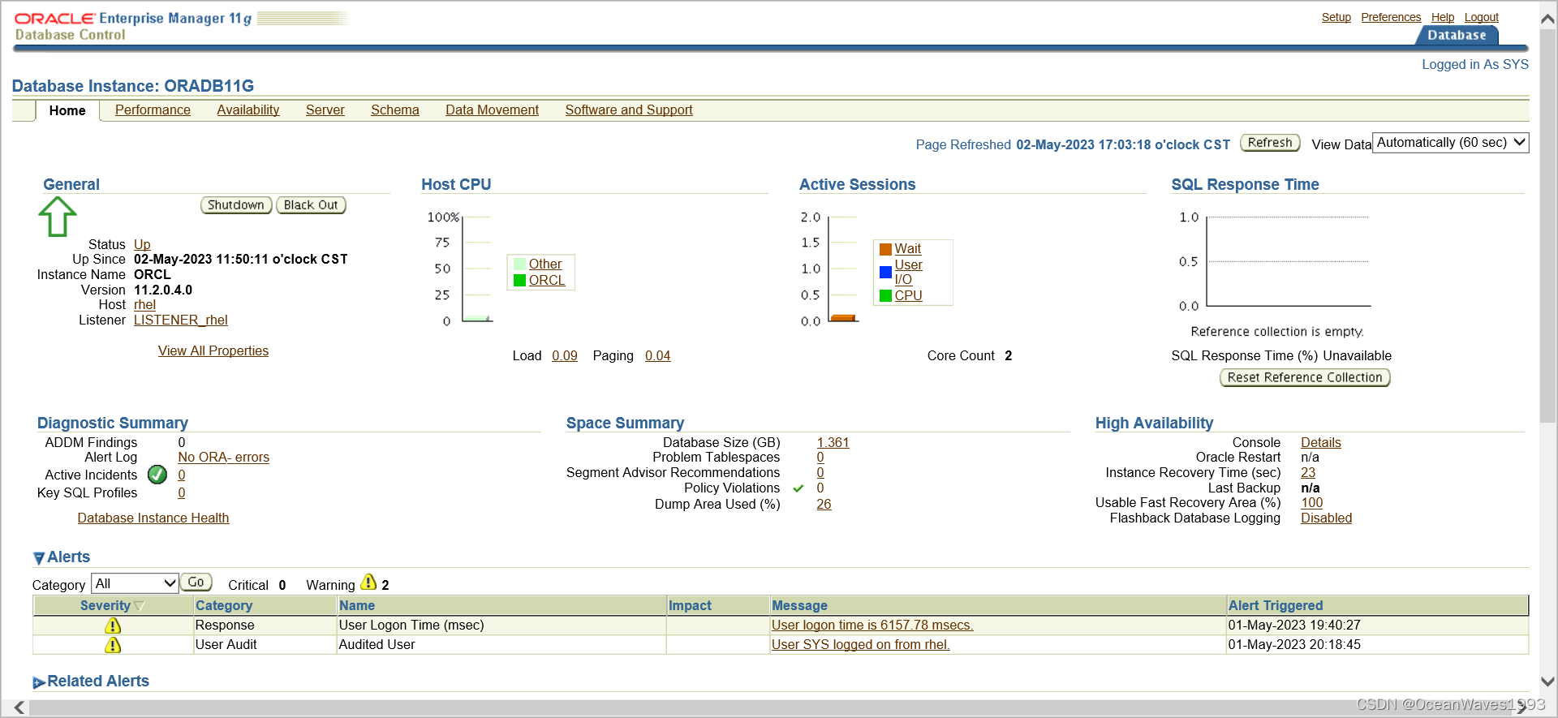Click View All Properties link

tap(213, 351)
